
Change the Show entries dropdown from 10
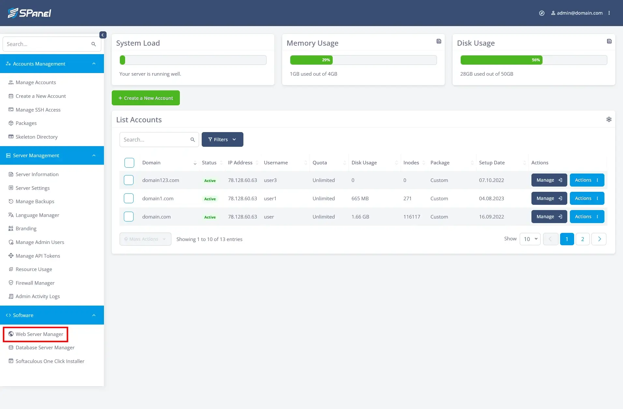click(530, 239)
